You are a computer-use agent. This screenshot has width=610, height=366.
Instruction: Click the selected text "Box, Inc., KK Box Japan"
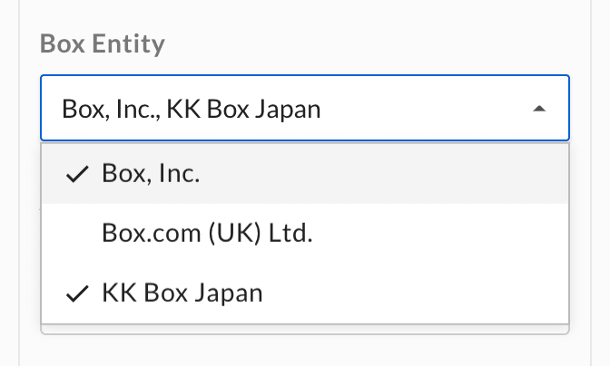pos(191,110)
